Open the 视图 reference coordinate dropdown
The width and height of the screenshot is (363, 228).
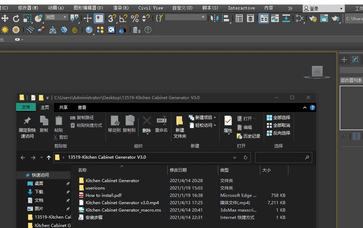click(x=56, y=17)
